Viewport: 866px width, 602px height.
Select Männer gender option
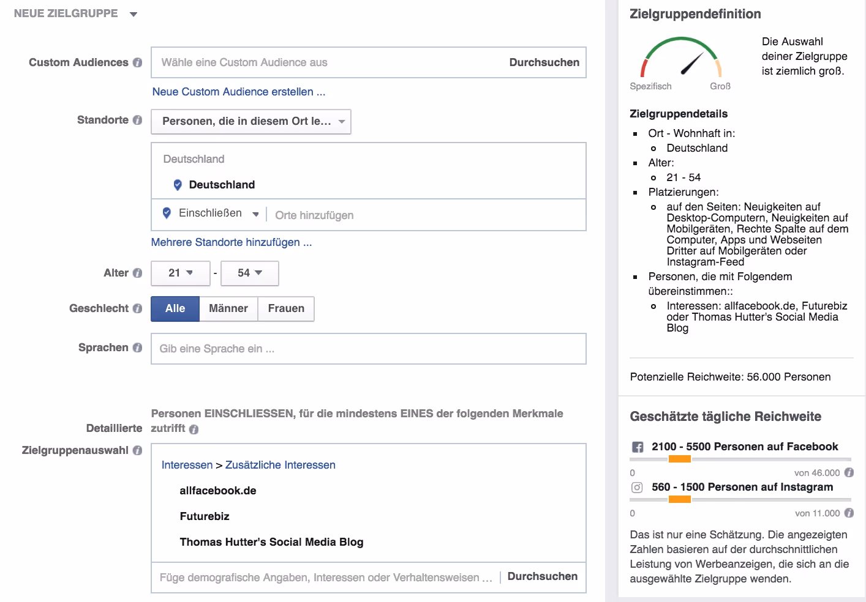click(x=228, y=309)
